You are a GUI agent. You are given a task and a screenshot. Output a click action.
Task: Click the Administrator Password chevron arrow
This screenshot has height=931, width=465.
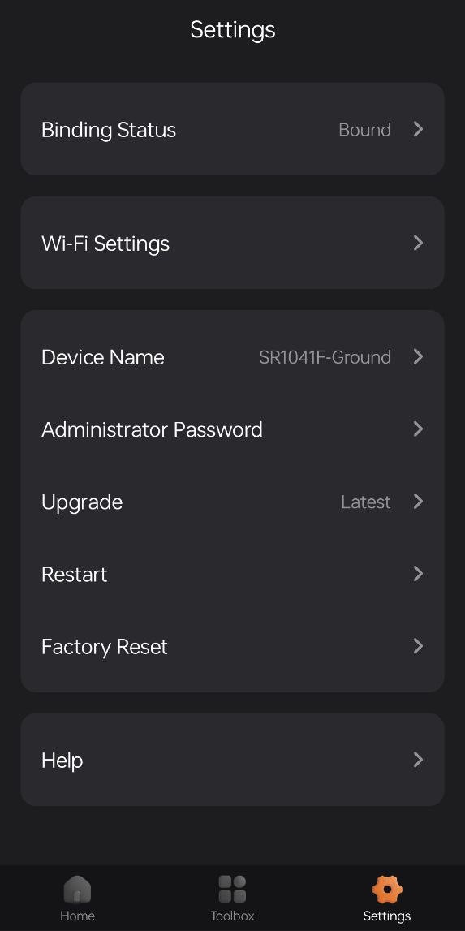[418, 429]
